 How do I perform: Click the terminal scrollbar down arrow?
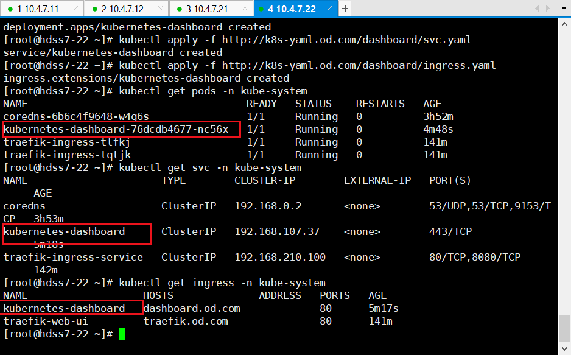564,349
